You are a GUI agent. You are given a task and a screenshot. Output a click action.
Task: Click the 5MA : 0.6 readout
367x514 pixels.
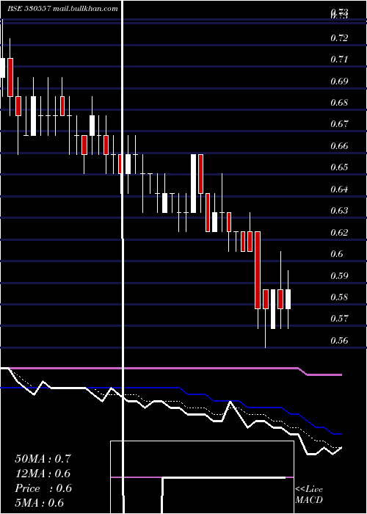coord(40,502)
